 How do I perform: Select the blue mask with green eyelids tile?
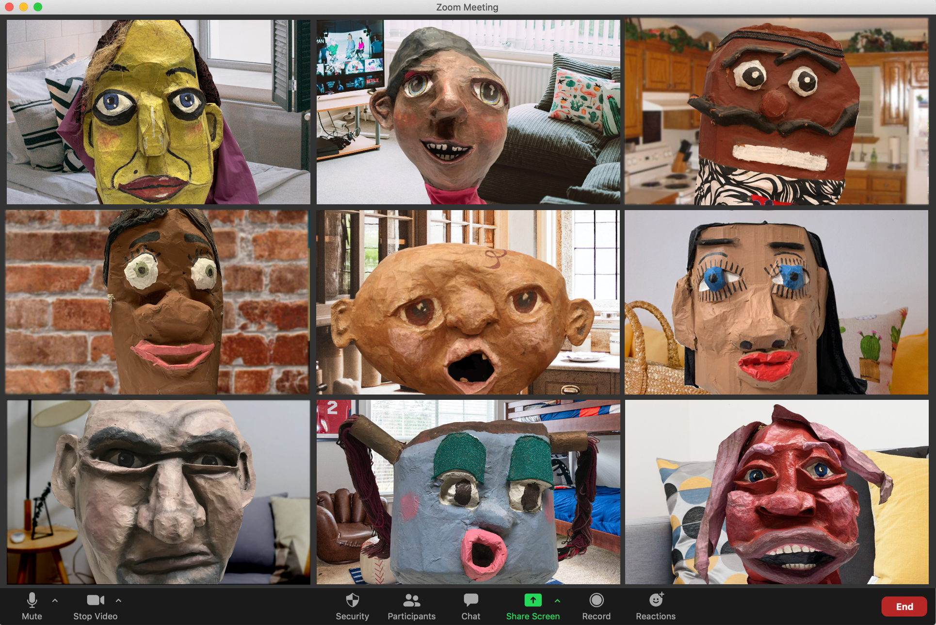(x=468, y=492)
